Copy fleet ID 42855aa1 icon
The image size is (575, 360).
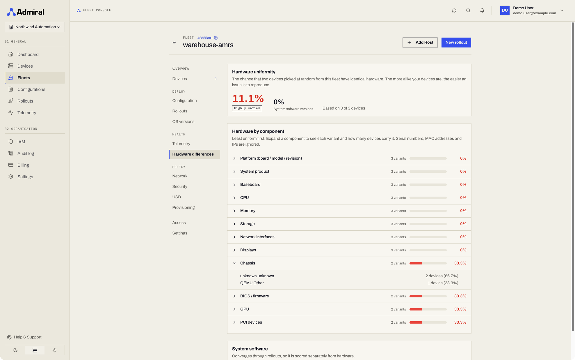click(216, 38)
